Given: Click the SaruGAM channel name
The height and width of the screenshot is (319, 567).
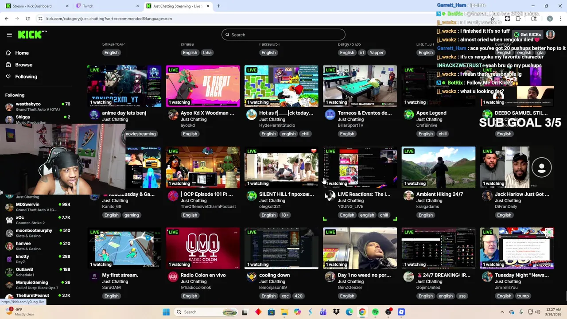Looking at the screenshot, I should click(x=112, y=288).
